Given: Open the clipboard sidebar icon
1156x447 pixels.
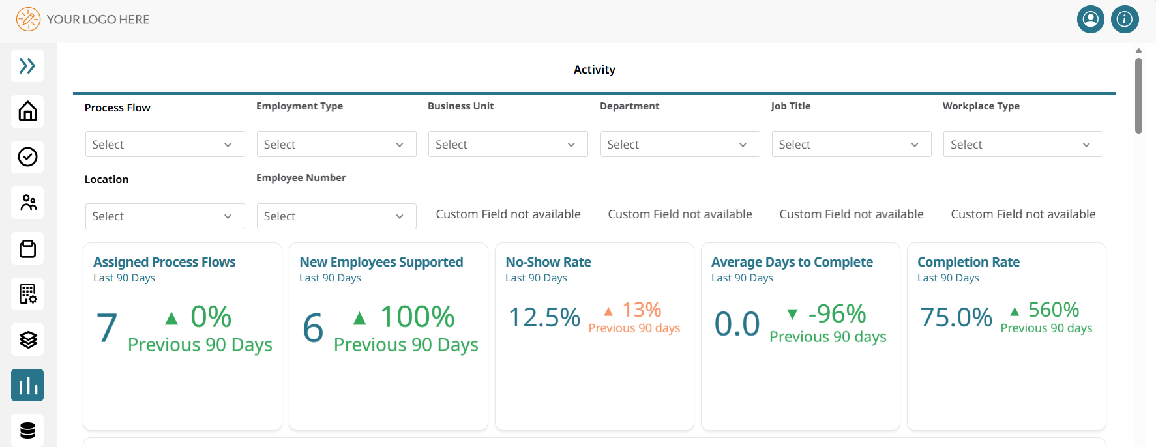Looking at the screenshot, I should 27,248.
